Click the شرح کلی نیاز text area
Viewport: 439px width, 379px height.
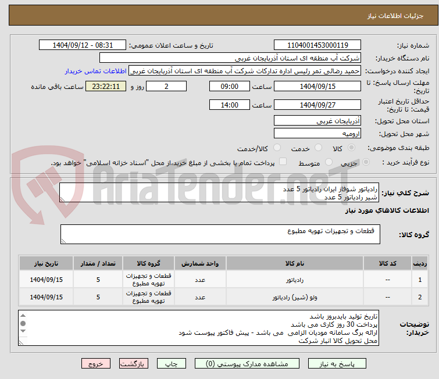click(x=219, y=192)
